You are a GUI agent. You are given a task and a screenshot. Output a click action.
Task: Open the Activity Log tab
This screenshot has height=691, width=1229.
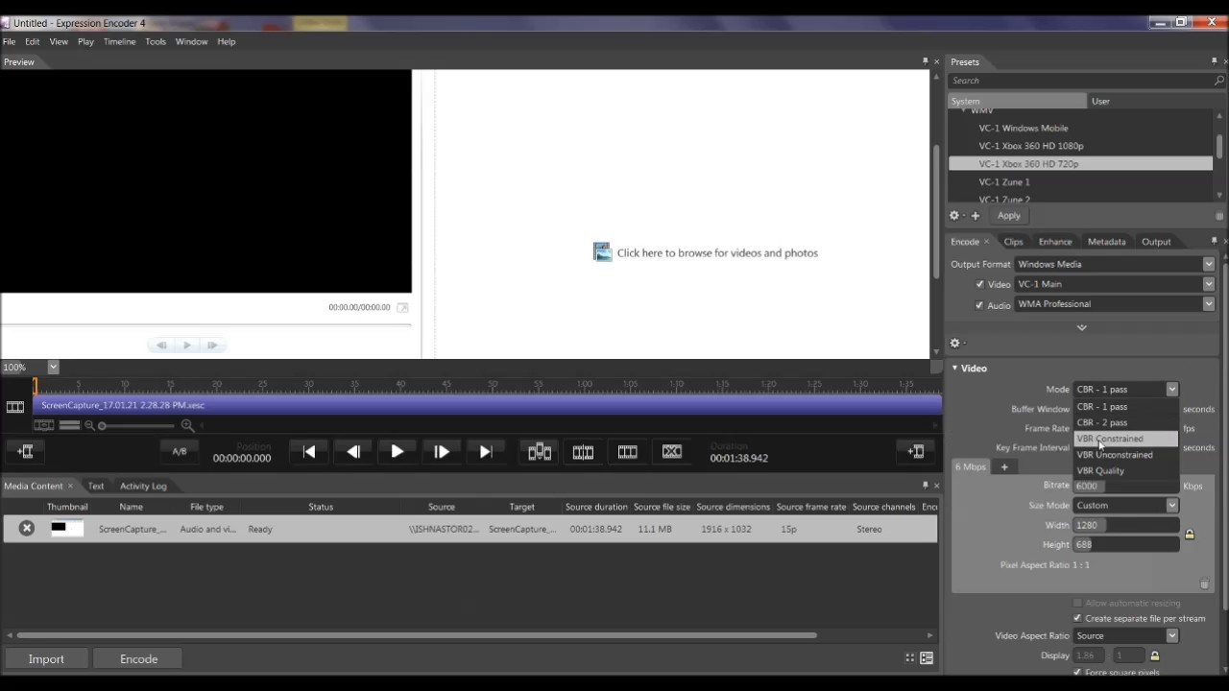point(143,486)
